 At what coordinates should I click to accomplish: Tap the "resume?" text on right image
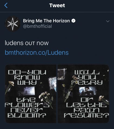[x=86, y=115]
